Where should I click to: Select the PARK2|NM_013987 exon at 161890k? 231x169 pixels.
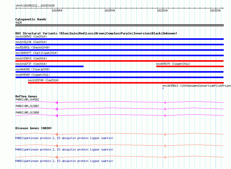pos(57,109)
